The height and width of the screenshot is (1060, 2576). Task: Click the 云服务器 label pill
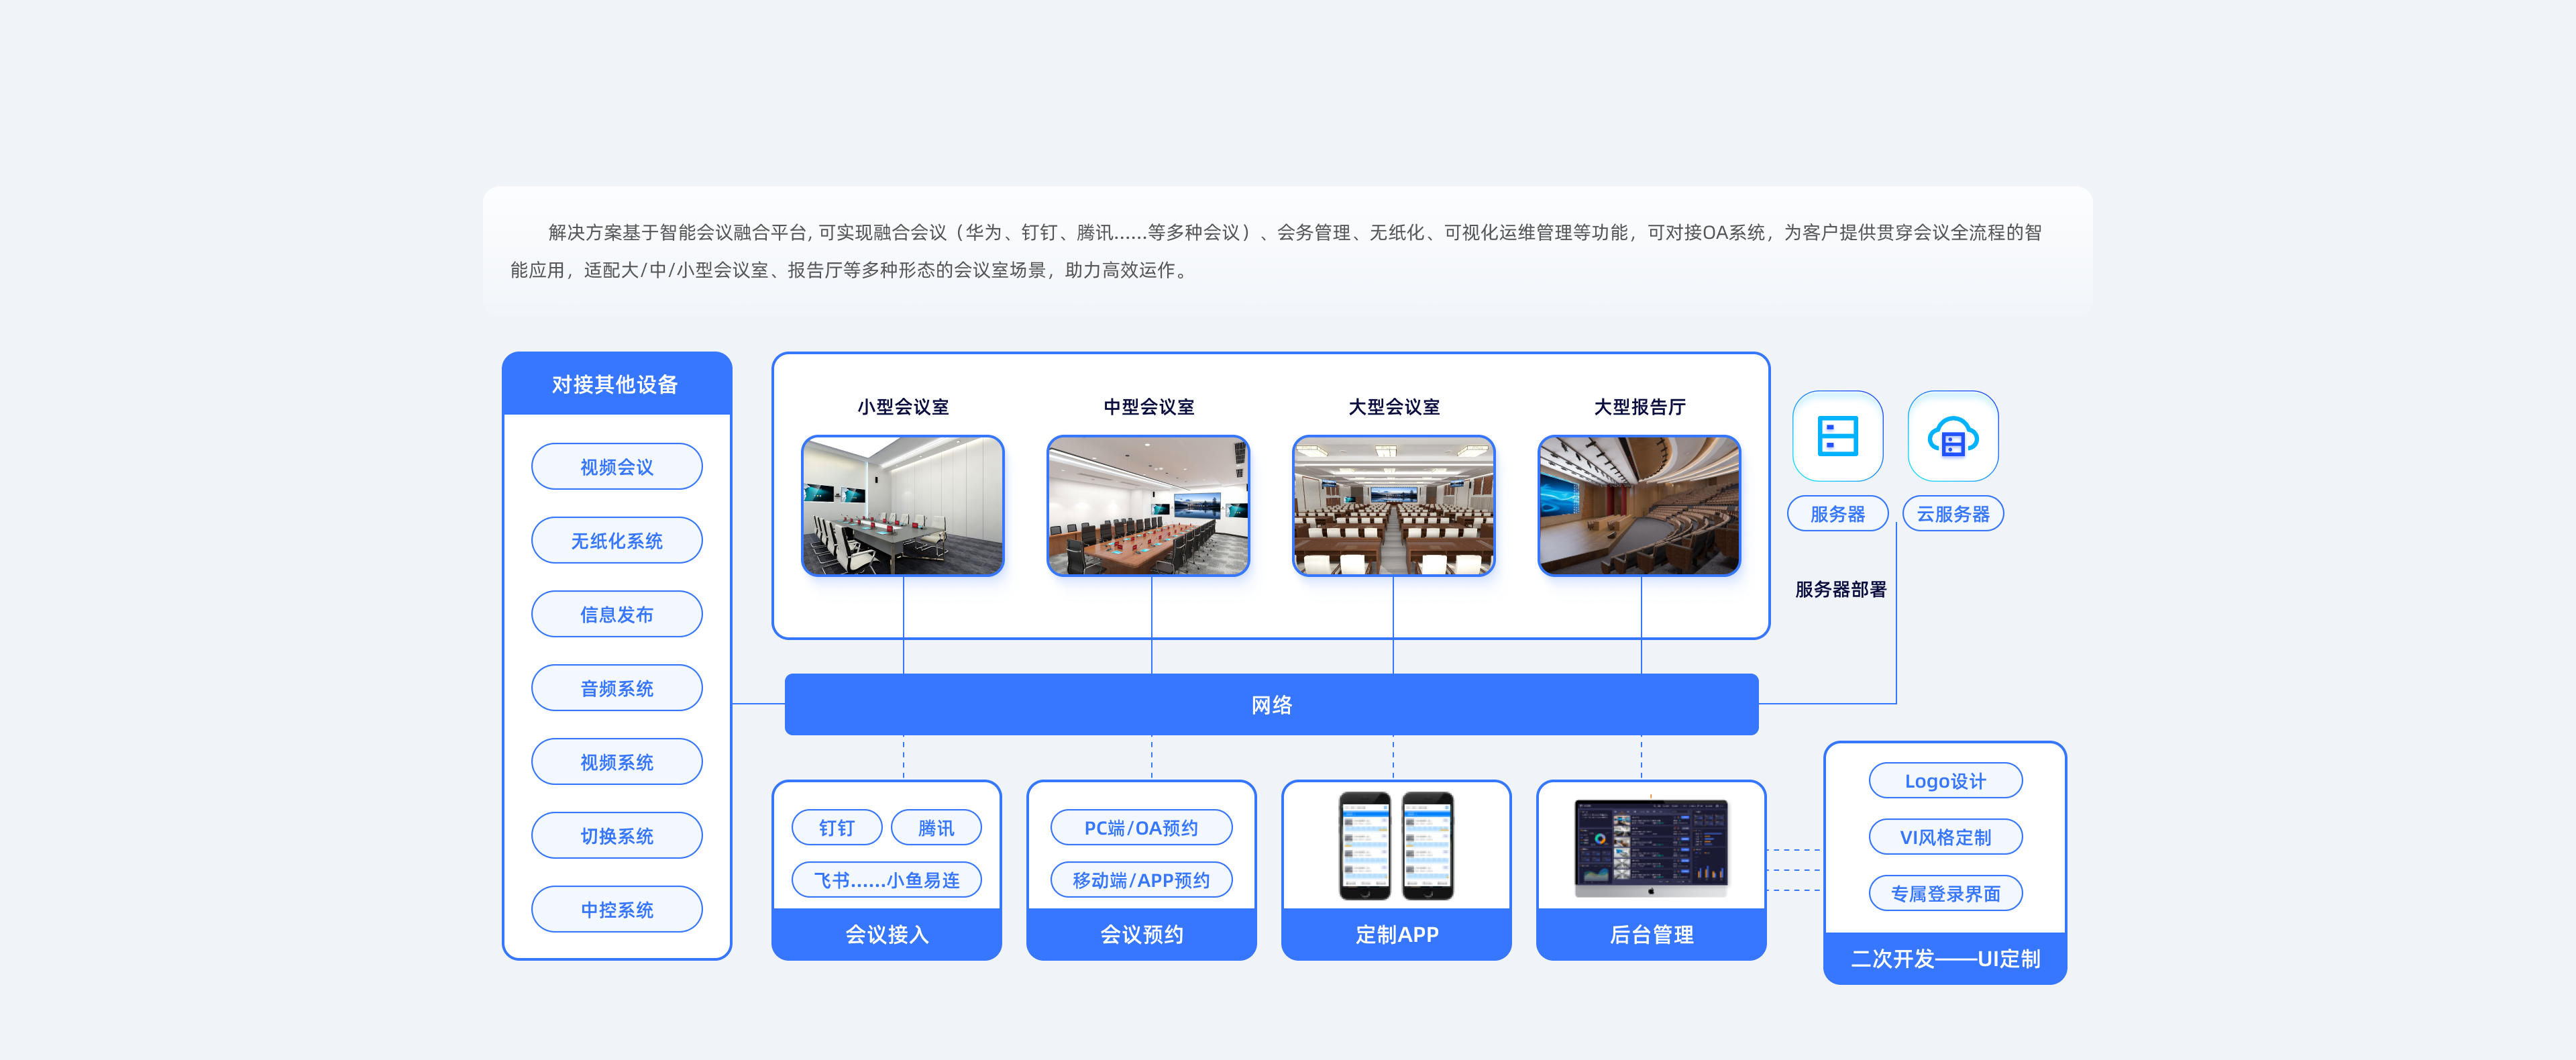[1952, 514]
